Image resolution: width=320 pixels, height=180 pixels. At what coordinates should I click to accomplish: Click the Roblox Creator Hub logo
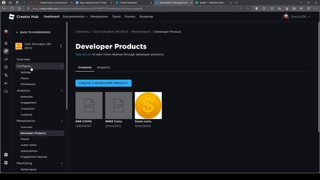[11, 16]
